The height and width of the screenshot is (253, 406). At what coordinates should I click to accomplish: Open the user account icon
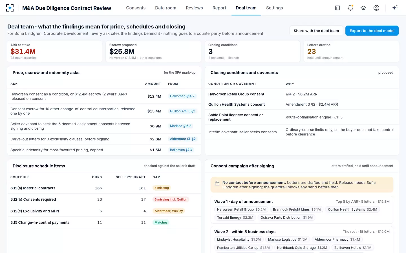376,8
